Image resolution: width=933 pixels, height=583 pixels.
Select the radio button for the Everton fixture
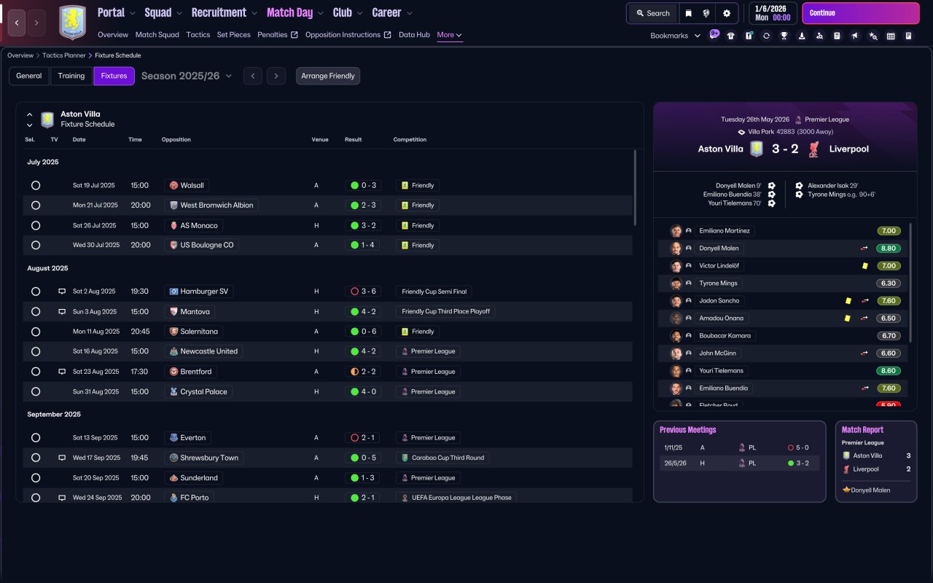[36, 438]
